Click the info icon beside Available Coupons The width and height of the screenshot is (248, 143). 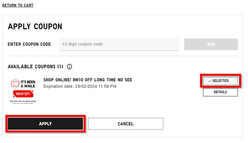[x=69, y=67]
